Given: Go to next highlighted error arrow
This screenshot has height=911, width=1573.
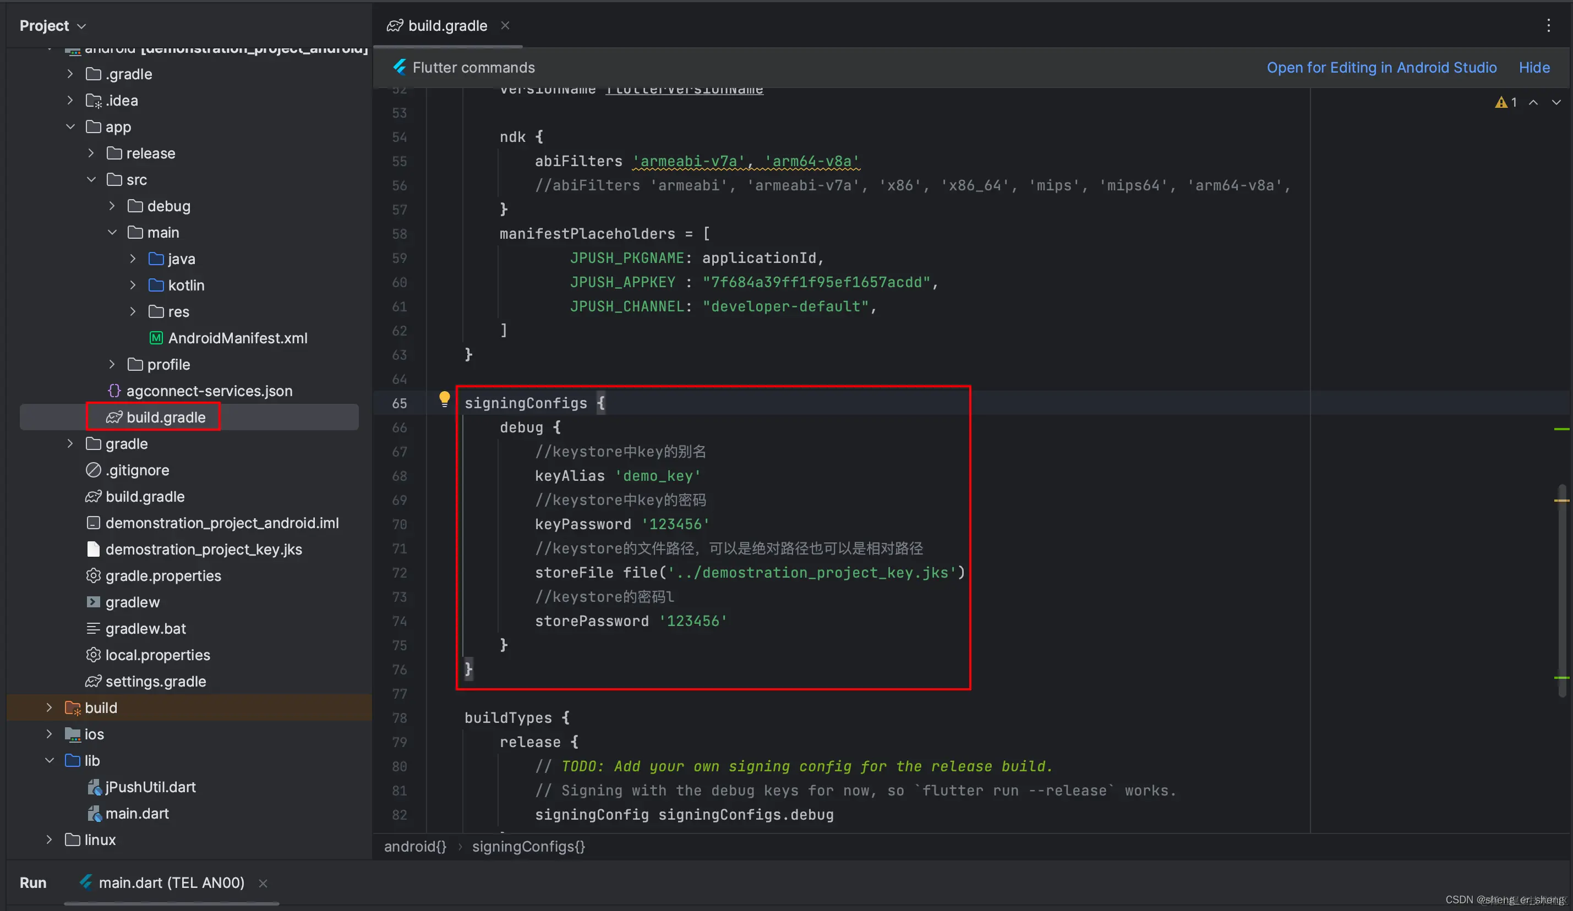Looking at the screenshot, I should (1555, 102).
